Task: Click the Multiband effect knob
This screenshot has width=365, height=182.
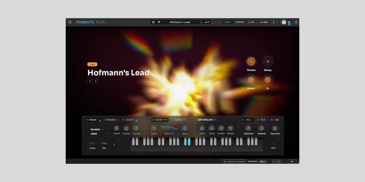Action: pos(248,128)
